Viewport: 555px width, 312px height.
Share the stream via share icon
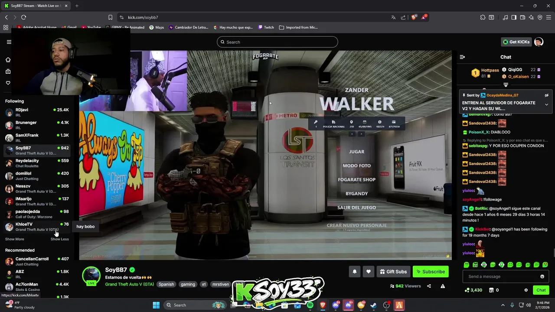[429, 286]
